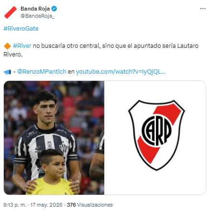This screenshot has height=211, width=211.
Task: Open the @RenzoMPantich mention
Action: coord(42,72)
